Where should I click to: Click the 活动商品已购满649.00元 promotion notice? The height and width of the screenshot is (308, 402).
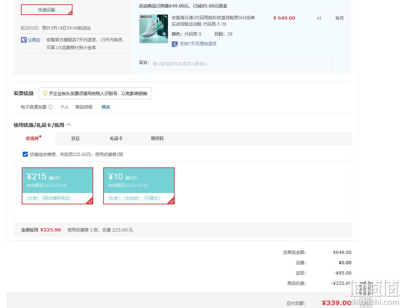point(183,6)
